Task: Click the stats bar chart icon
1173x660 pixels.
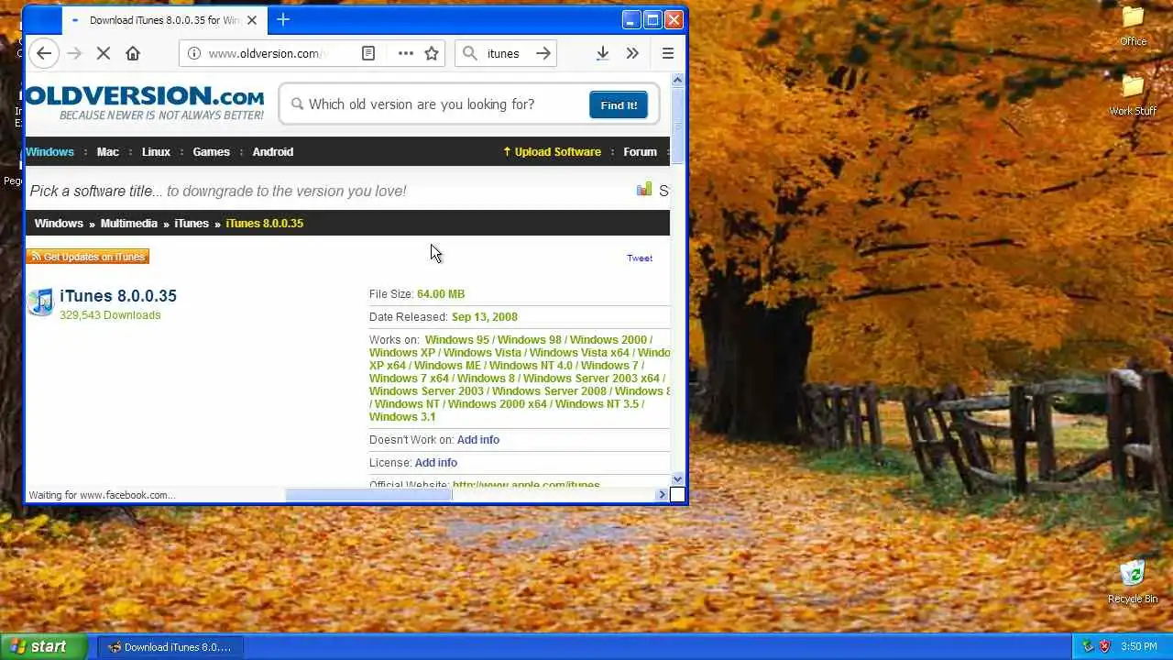Action: (644, 190)
